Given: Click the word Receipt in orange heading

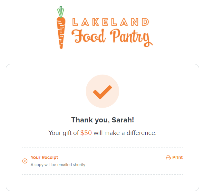Looking at the screenshot, I should (x=50, y=157).
